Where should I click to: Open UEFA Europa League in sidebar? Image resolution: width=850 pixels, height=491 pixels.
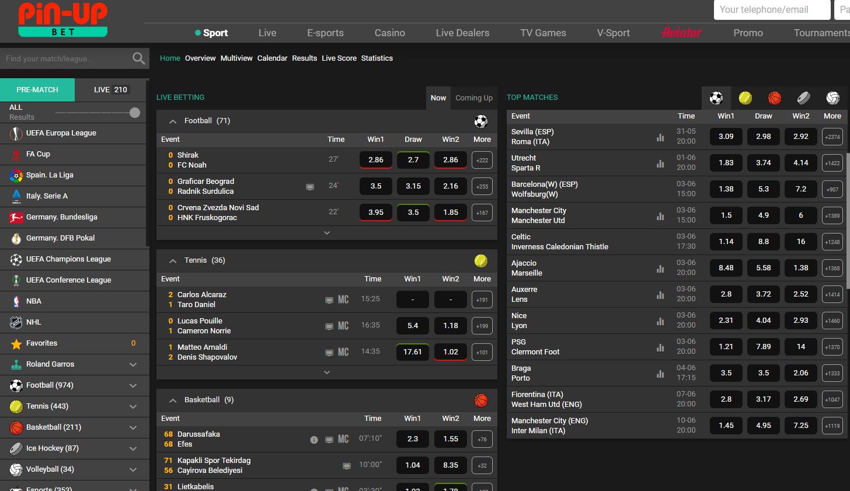pos(73,133)
